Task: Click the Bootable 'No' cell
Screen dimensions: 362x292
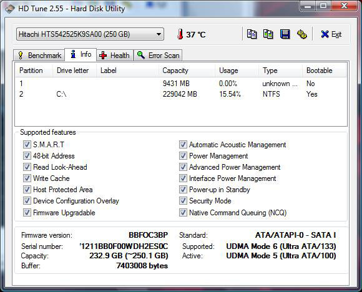Action: click(x=311, y=84)
